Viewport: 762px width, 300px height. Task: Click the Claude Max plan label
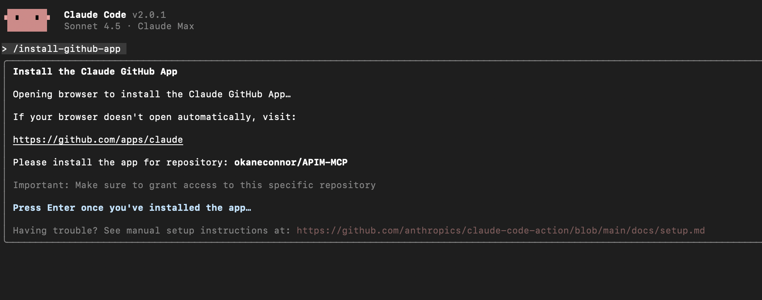click(x=166, y=26)
